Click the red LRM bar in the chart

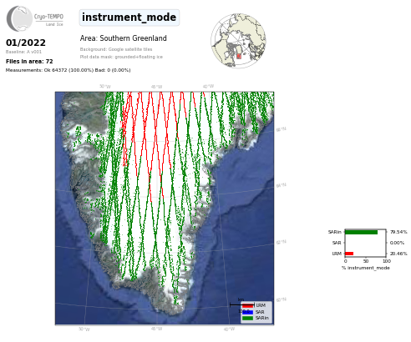click(349, 254)
